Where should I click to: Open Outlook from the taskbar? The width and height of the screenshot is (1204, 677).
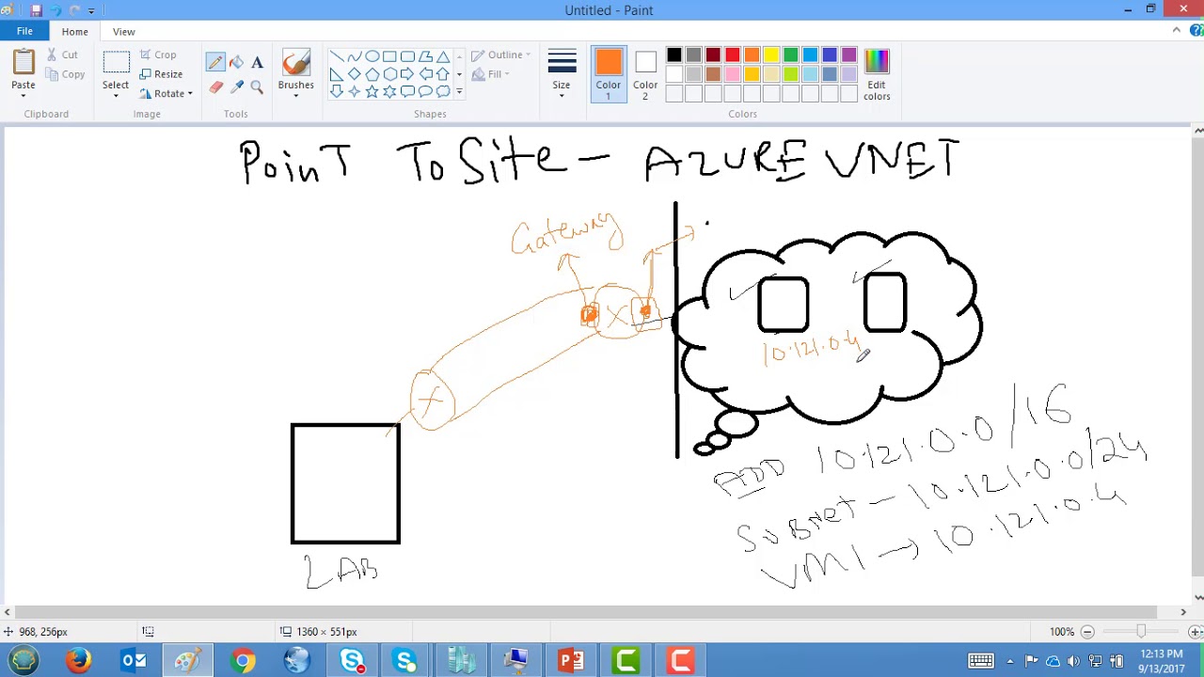(134, 661)
